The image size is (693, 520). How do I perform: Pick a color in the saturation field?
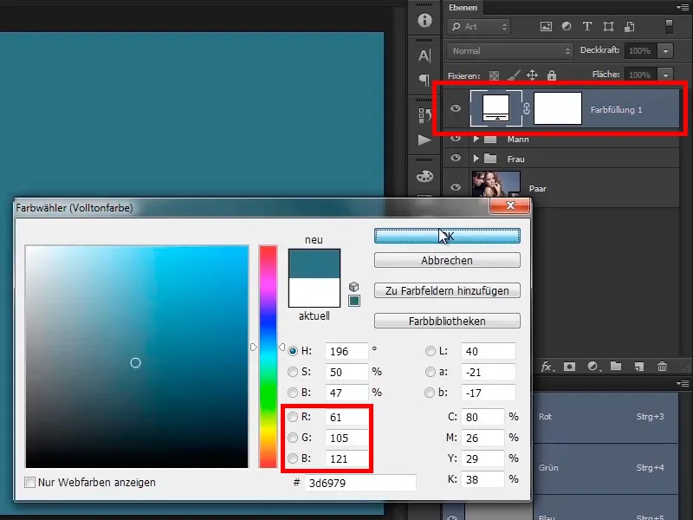coord(137,356)
